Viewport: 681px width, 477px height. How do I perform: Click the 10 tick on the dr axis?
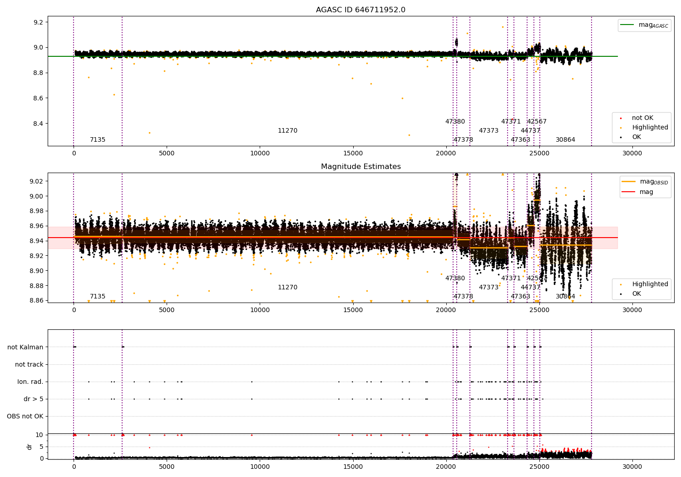pos(39,435)
